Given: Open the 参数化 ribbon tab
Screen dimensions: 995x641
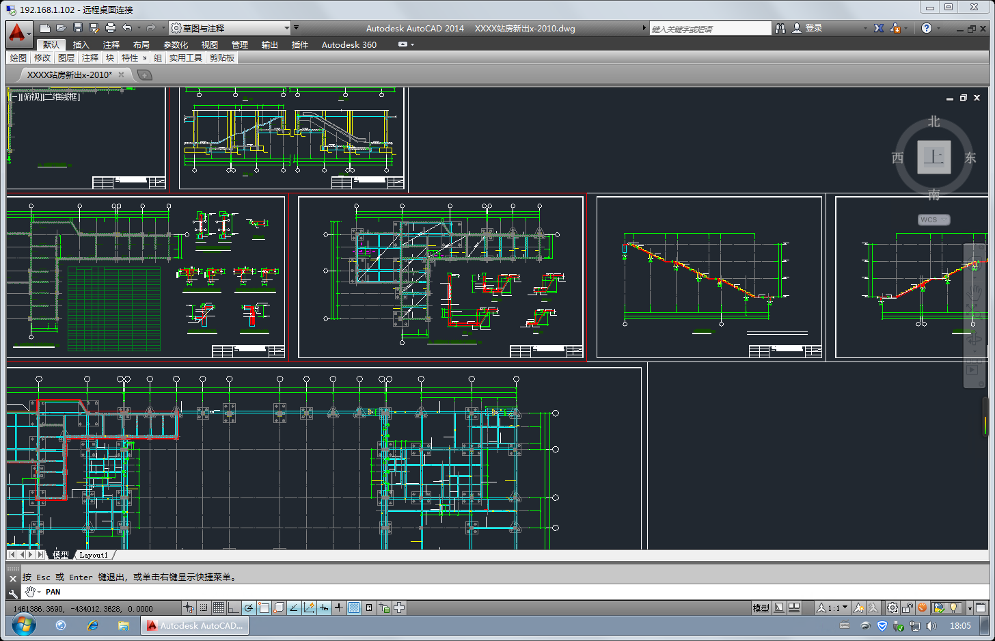Looking at the screenshot, I should [x=176, y=44].
